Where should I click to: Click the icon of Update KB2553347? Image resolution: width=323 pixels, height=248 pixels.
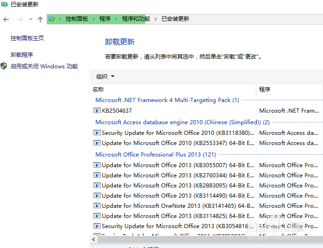(97, 143)
